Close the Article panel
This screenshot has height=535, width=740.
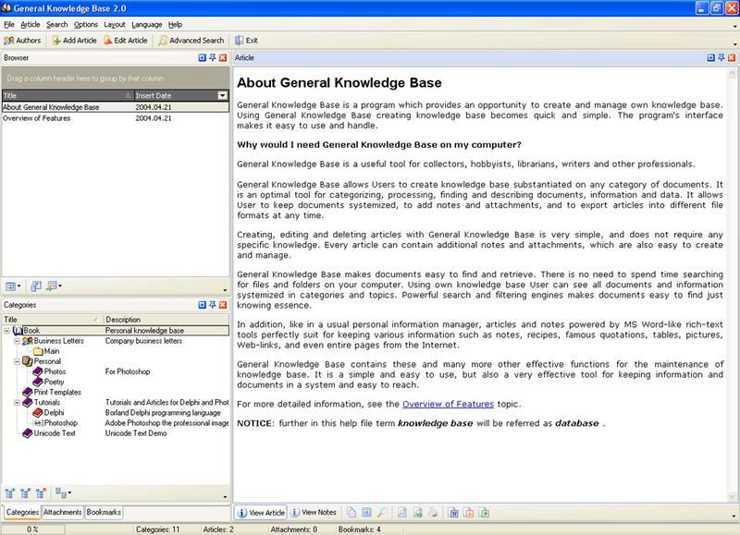tap(732, 57)
